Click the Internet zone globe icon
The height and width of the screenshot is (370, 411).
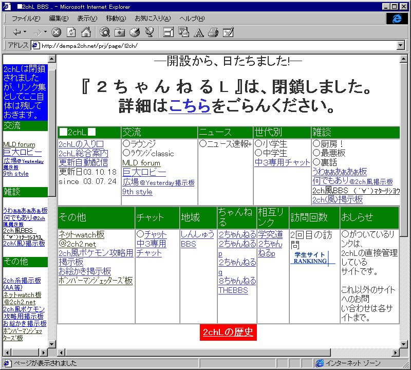[320, 363]
